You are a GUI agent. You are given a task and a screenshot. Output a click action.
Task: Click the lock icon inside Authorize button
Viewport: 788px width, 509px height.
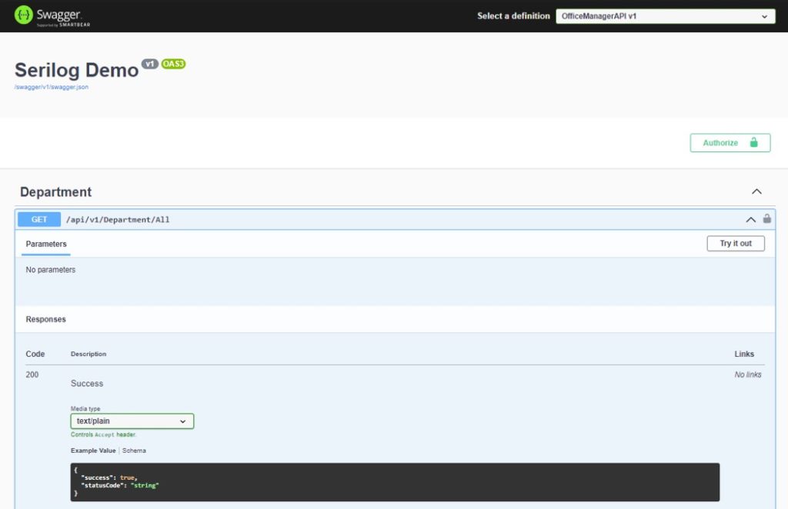point(754,143)
